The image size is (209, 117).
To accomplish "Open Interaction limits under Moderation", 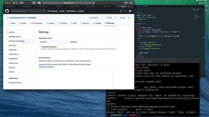I will click(x=21, y=83).
